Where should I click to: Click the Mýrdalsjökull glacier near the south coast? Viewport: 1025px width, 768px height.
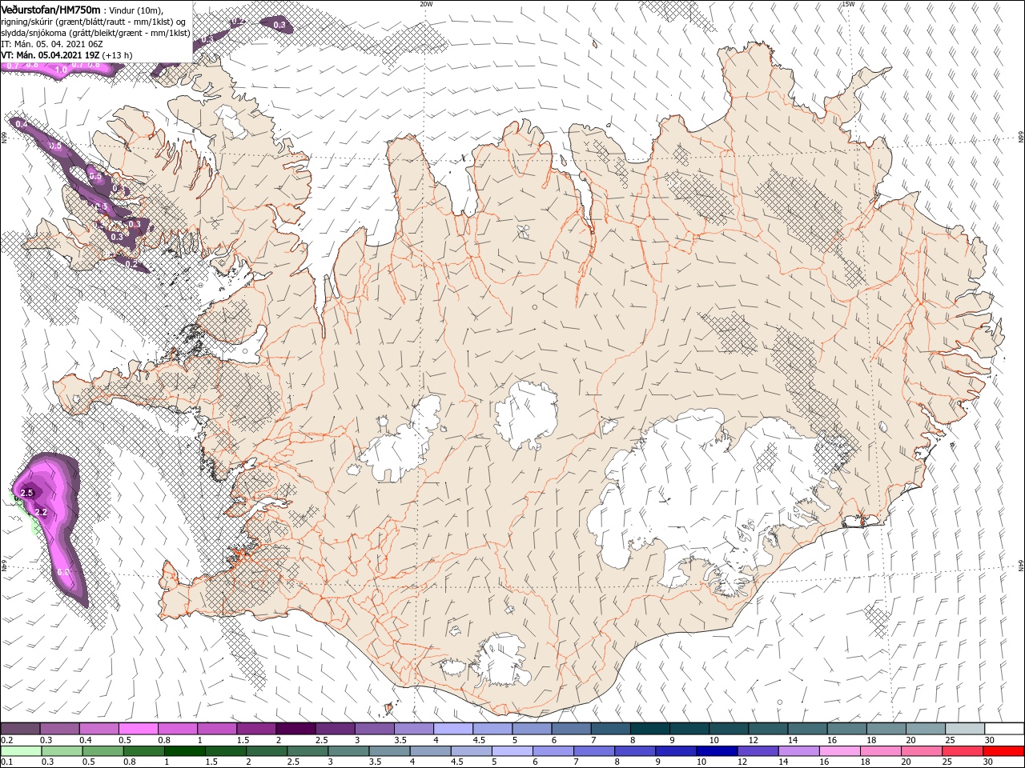click(503, 660)
